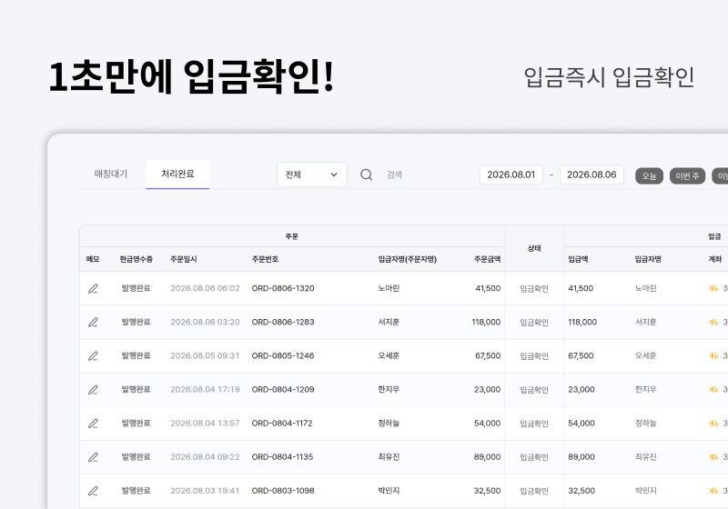Click deposit amount 67,500 in 입금액 column

581,356
